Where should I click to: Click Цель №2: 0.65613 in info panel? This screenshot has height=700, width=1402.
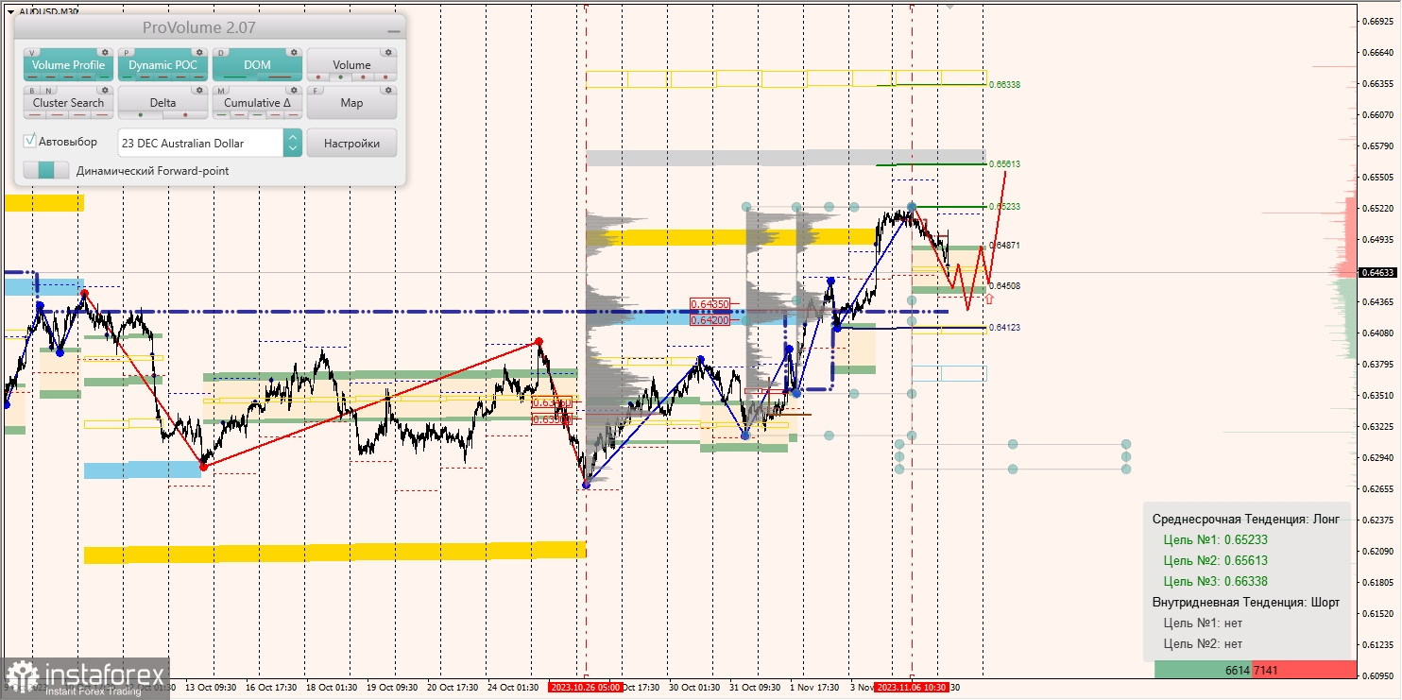point(1215,561)
